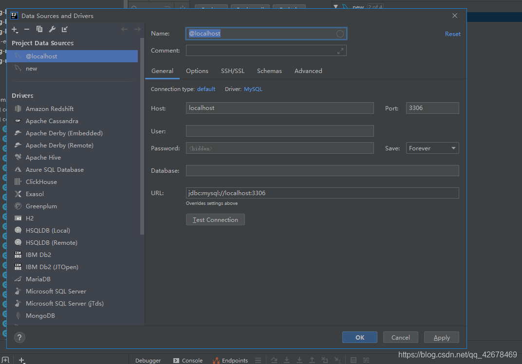Switch to the SSH/SSL tab
Image resolution: width=522 pixels, height=364 pixels.
pos(233,71)
